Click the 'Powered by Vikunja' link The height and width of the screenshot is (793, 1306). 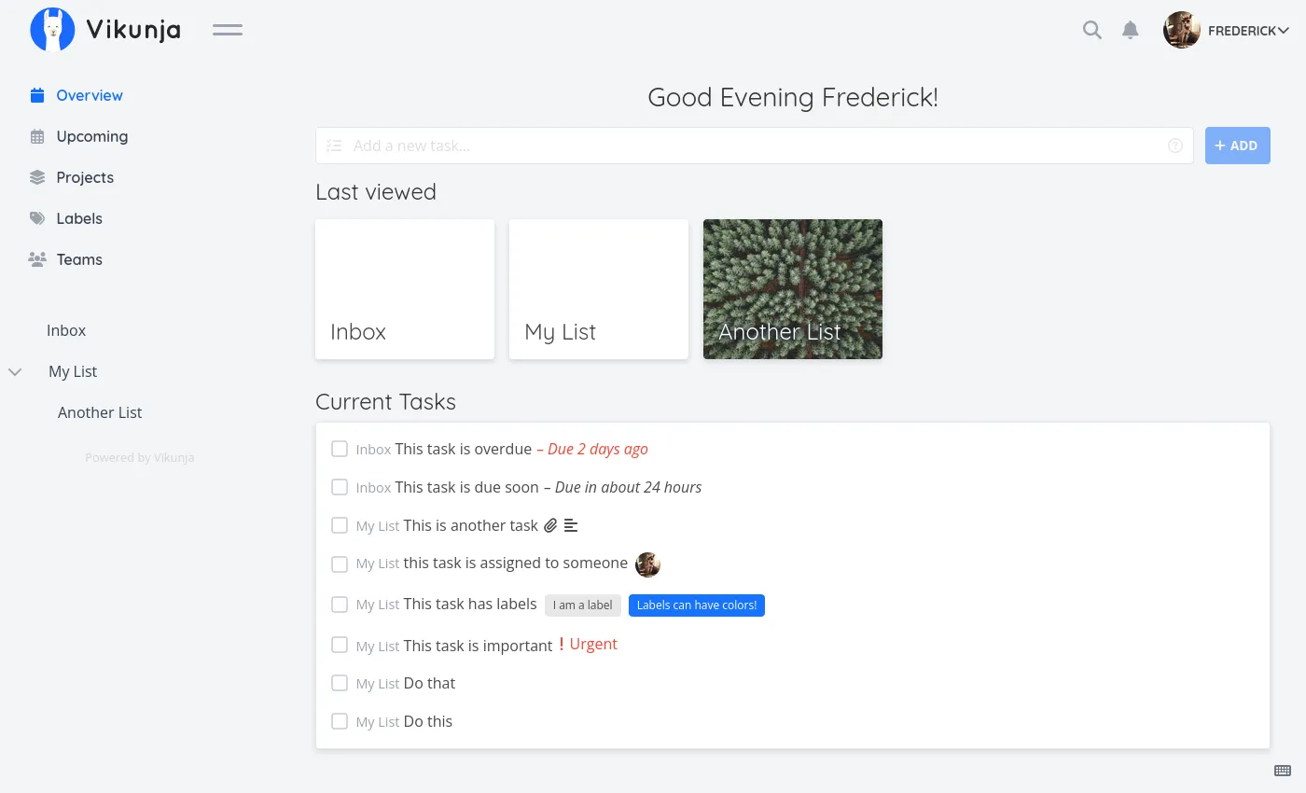(x=139, y=457)
